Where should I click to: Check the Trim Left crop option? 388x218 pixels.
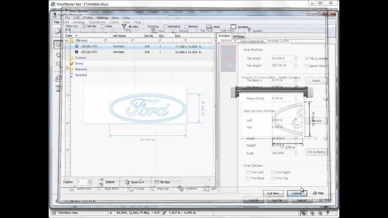point(248,172)
